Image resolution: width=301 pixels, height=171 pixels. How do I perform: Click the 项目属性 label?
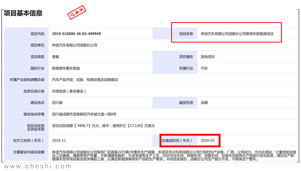point(186,57)
